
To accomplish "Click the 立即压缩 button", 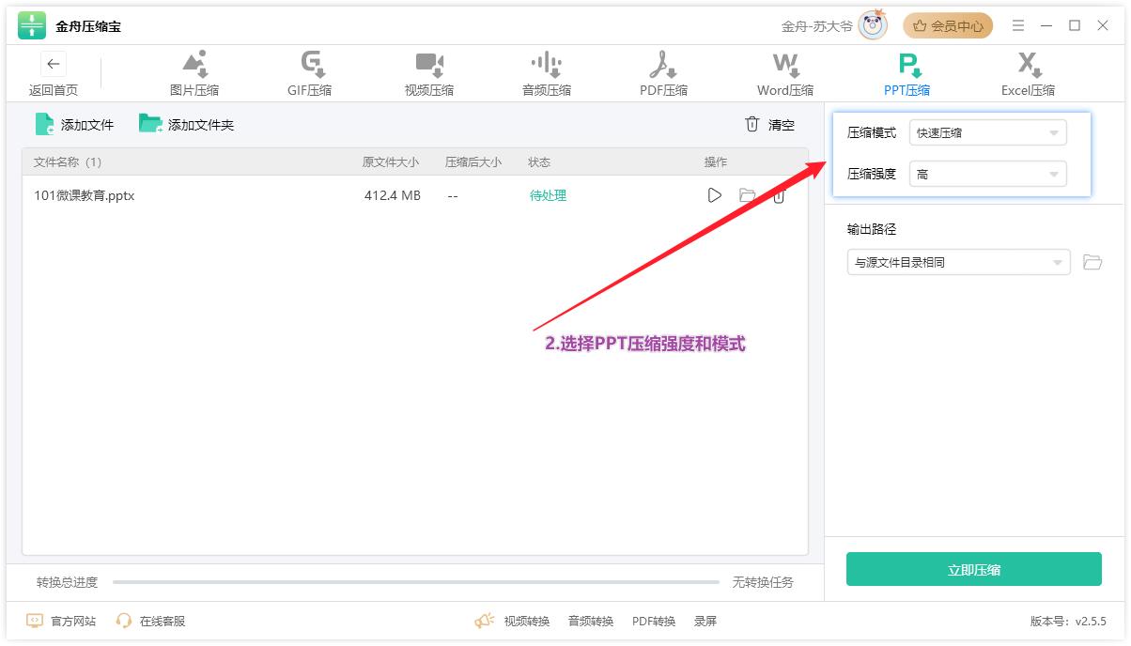I will [973, 569].
